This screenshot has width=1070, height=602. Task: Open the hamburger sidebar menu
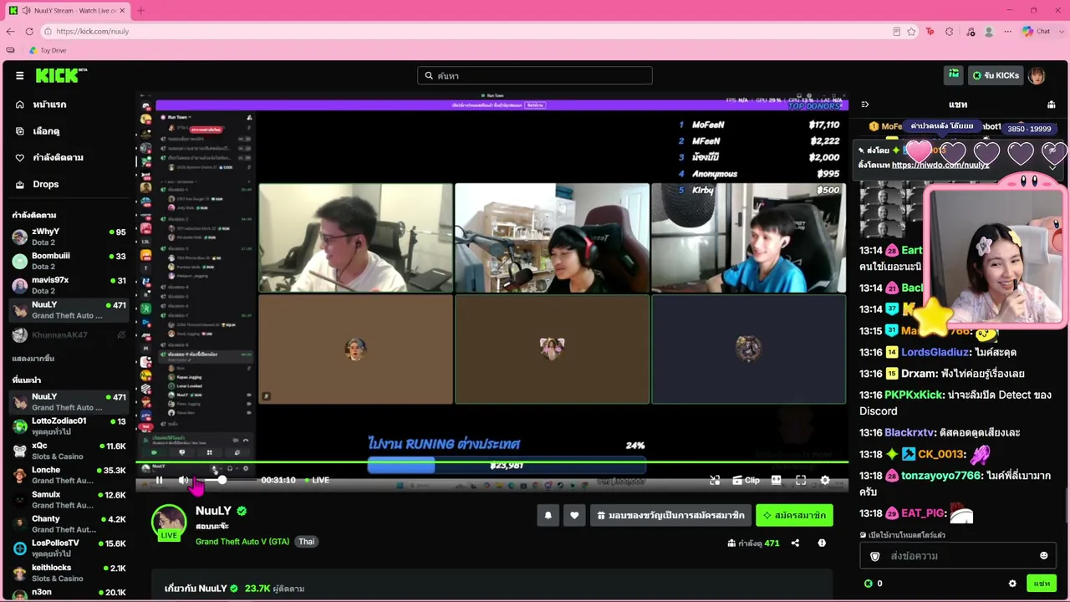[x=19, y=75]
